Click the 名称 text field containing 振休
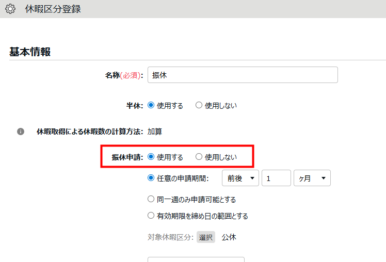The image size is (386, 262). coord(243,75)
